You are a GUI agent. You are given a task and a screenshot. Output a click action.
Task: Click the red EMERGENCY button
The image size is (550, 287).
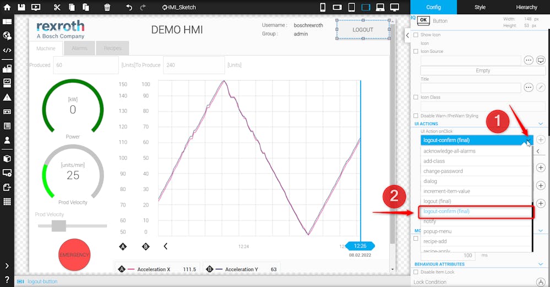[74, 254]
